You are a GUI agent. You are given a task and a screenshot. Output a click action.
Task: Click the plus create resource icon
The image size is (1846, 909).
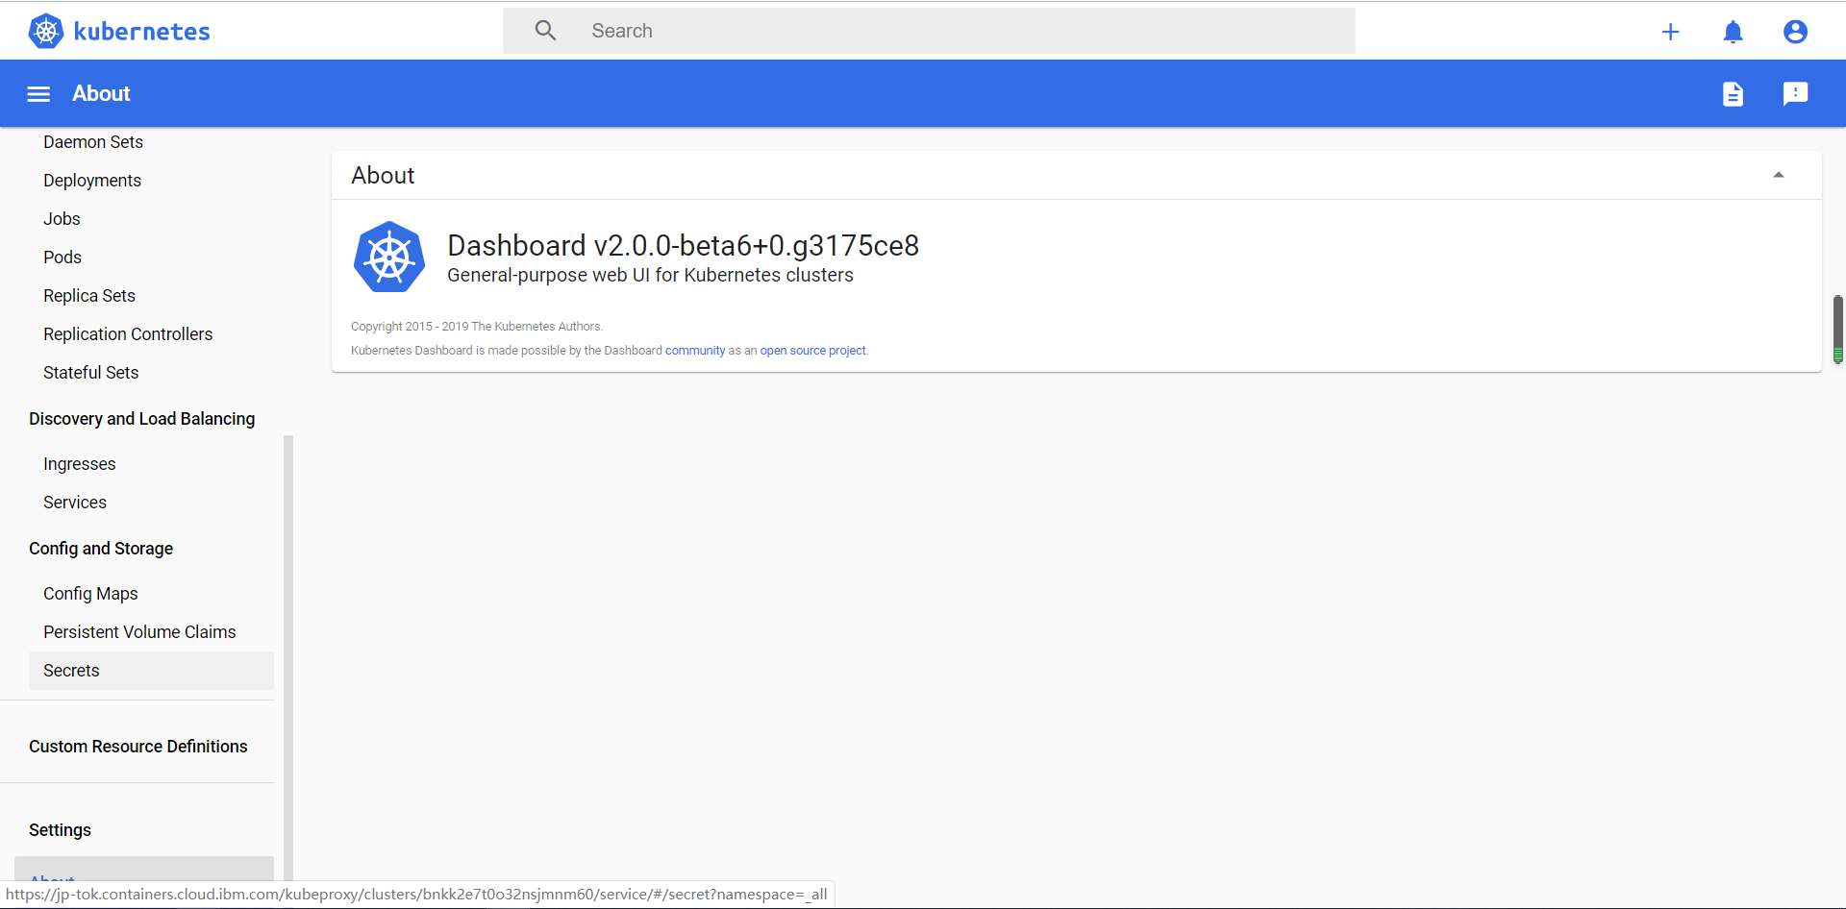pyautogui.click(x=1670, y=32)
